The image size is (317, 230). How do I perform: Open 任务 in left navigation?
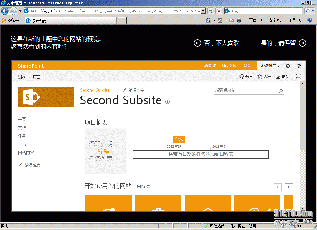22,136
